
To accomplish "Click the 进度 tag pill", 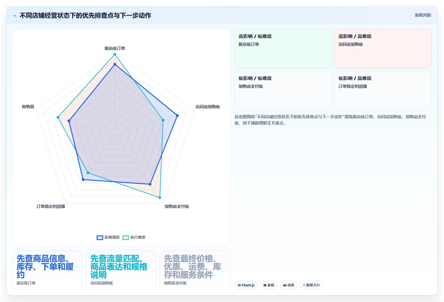I will [x=289, y=285].
